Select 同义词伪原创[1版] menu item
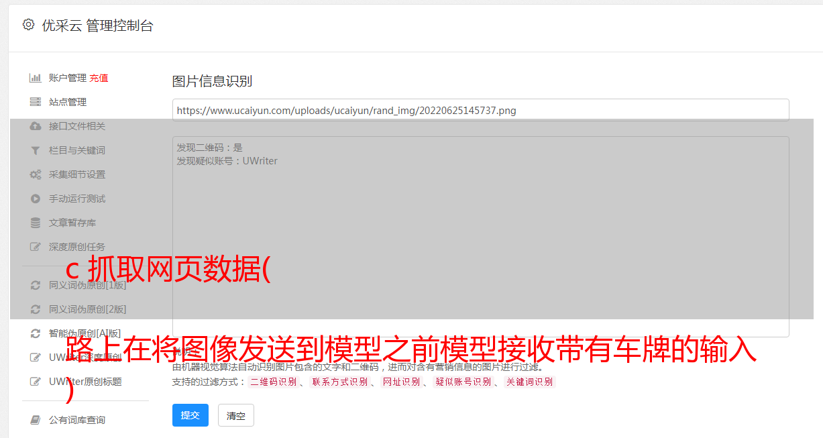 coord(88,285)
